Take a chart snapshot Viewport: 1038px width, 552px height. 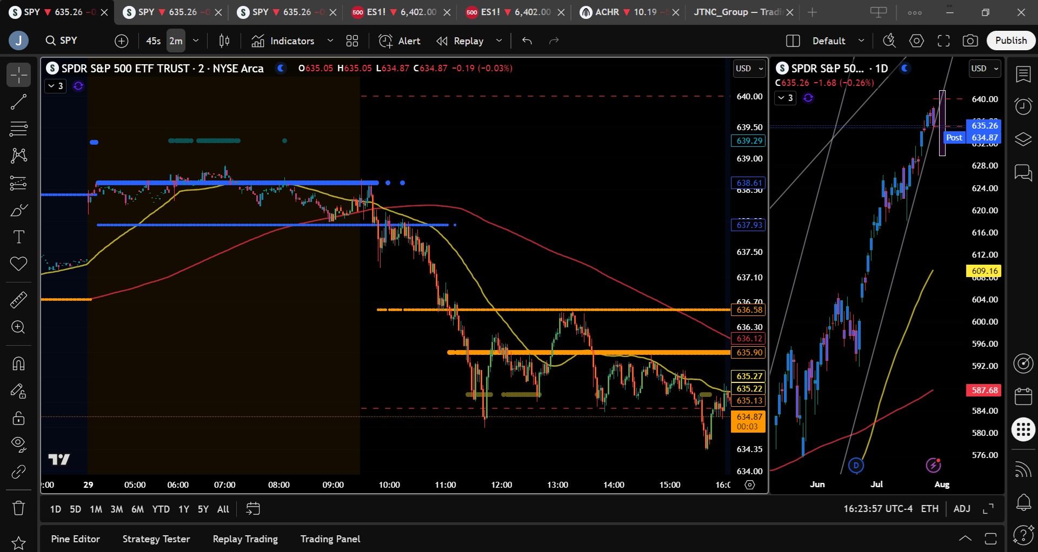[x=970, y=41]
